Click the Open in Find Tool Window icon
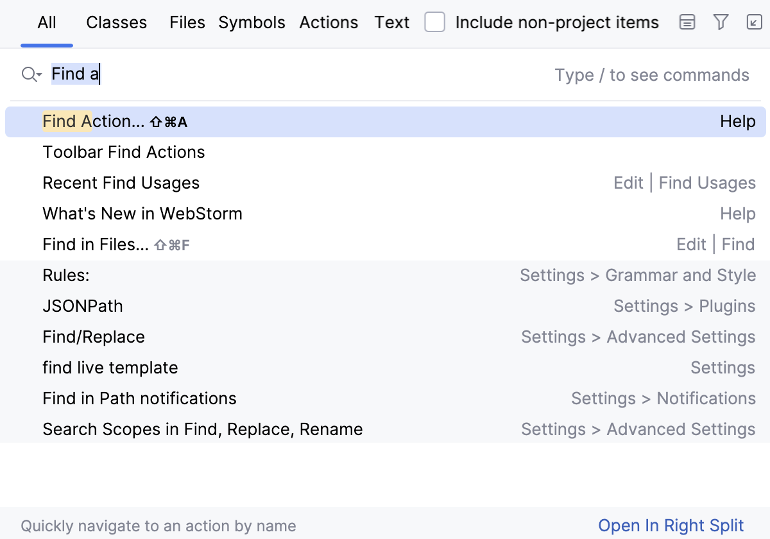 click(687, 23)
